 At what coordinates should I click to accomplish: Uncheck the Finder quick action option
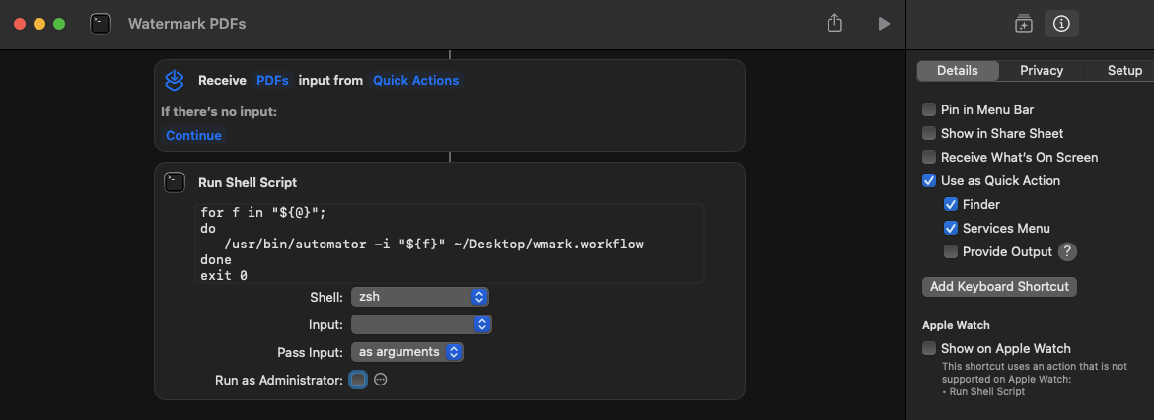[951, 204]
